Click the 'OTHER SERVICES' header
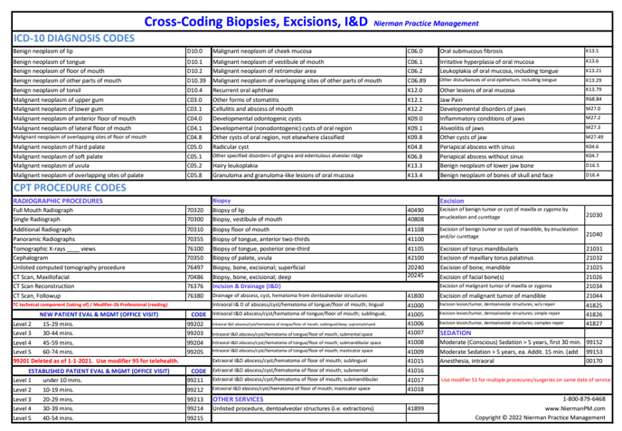The height and width of the screenshot is (431, 622). point(238,399)
